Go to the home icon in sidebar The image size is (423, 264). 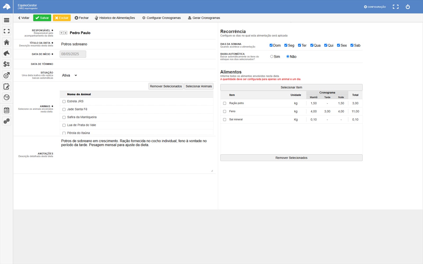[x=7, y=42]
